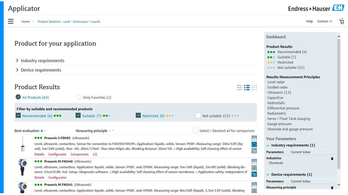
Task: Select Ultrasonic (11) measurement principle
Action: click(279, 93)
